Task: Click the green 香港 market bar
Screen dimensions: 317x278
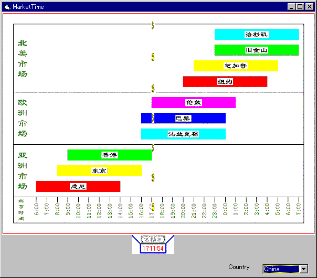Action: pyautogui.click(x=110, y=155)
